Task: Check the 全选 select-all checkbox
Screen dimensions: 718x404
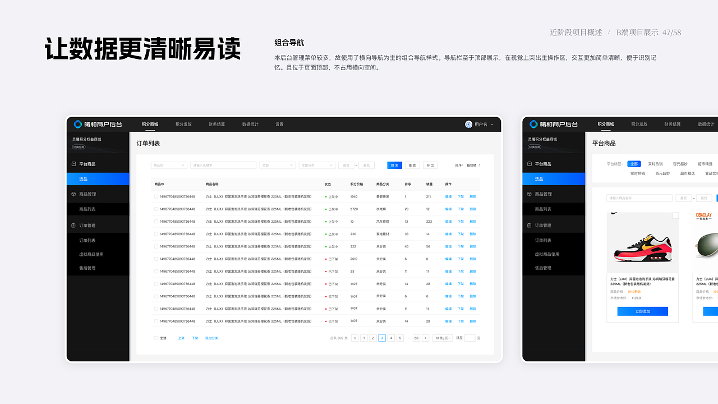Action: 156,338
